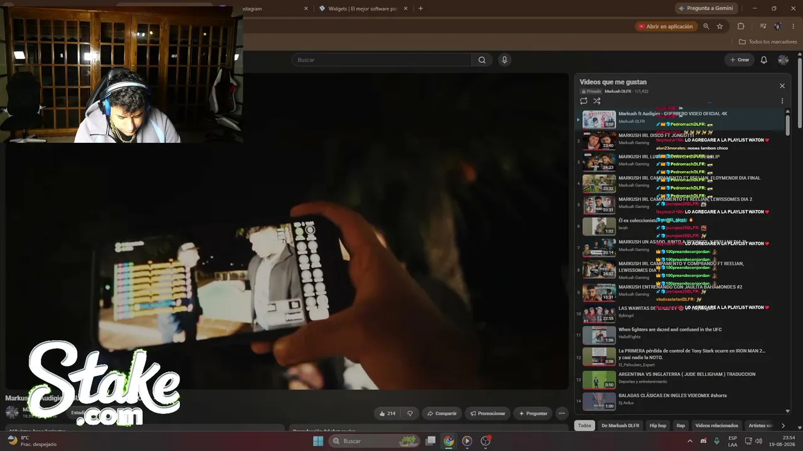This screenshot has height=451, width=803.
Task: Open MARKUSH ENTRENANDO CON JAULITA thumbnail
Action: click(599, 293)
